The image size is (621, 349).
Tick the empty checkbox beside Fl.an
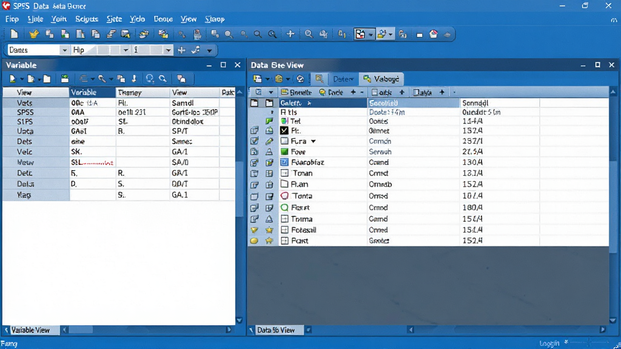(x=284, y=184)
